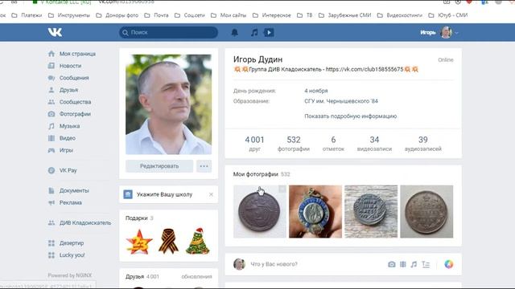Click the Реклама megaphone icon

point(51,203)
